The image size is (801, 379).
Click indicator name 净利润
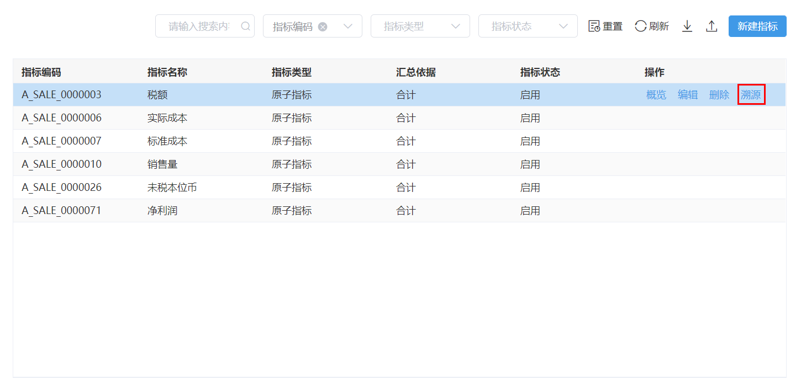pyautogui.click(x=162, y=211)
